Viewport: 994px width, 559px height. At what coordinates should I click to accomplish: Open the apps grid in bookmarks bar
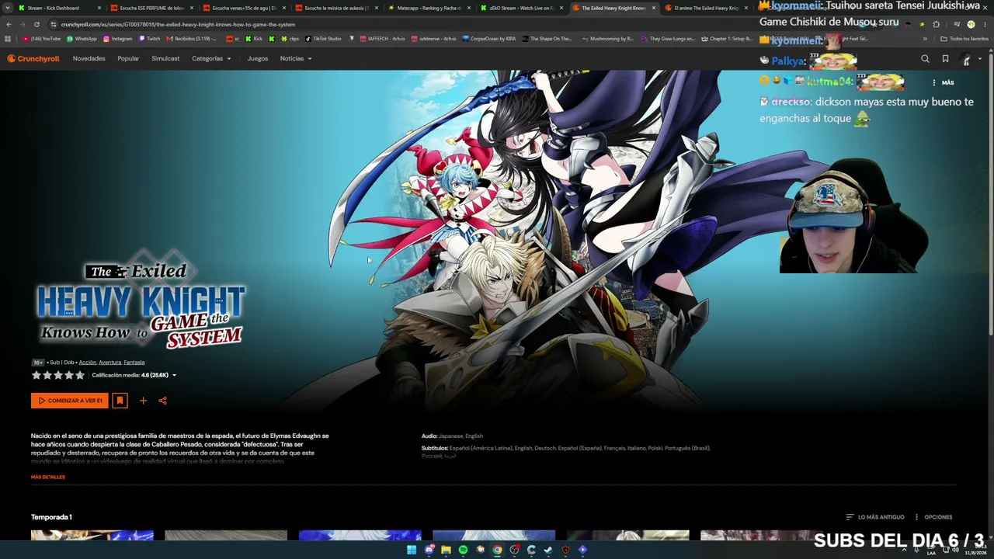pos(8,39)
